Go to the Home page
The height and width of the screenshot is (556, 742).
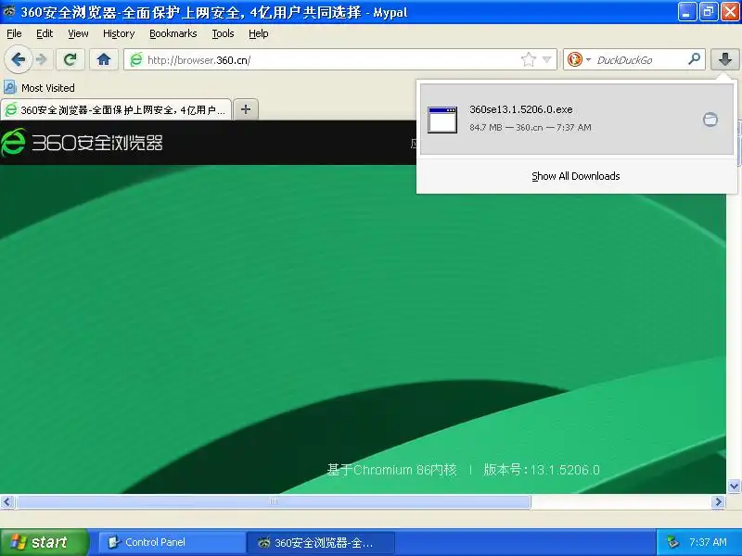pyautogui.click(x=104, y=59)
